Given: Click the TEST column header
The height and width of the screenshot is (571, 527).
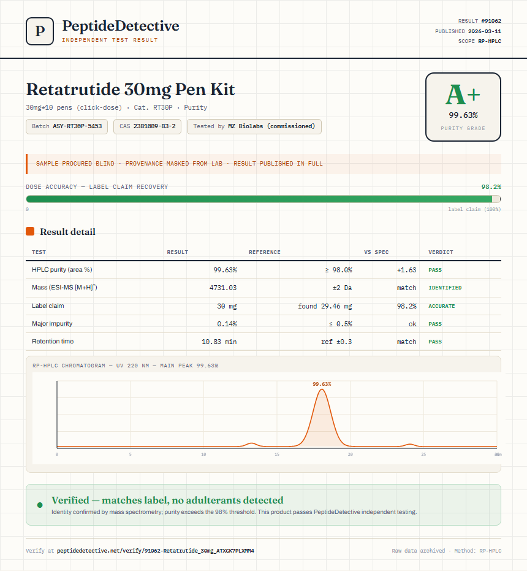Looking at the screenshot, I should tap(39, 252).
